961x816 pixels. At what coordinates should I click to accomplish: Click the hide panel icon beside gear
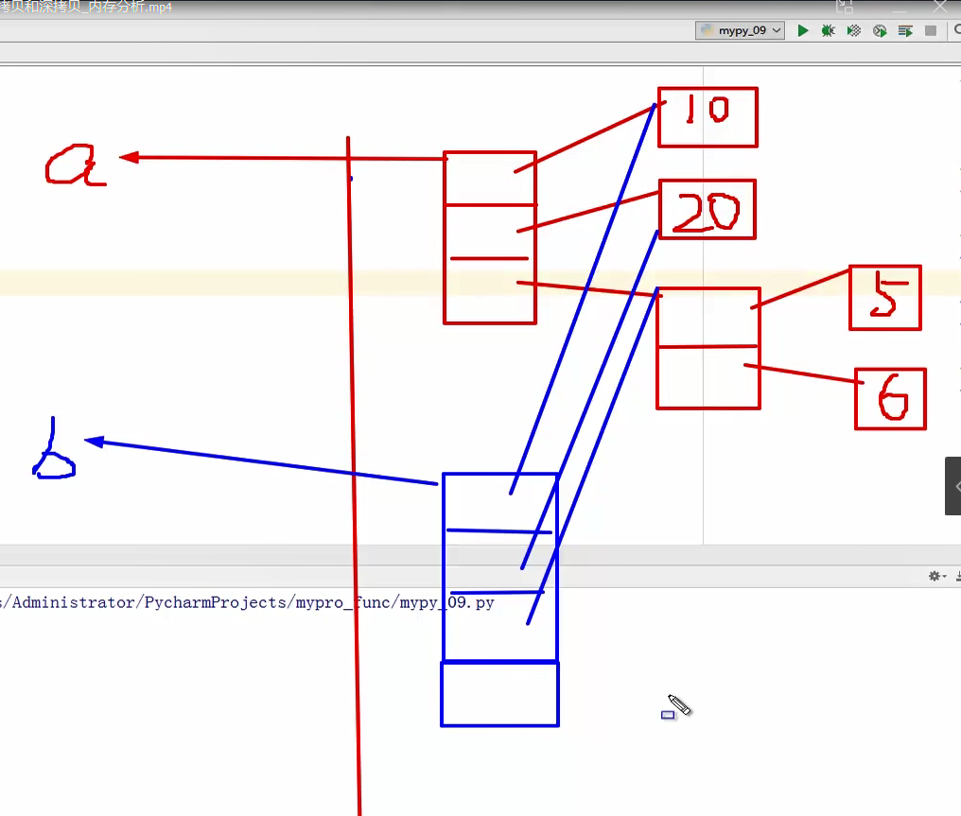tap(957, 576)
